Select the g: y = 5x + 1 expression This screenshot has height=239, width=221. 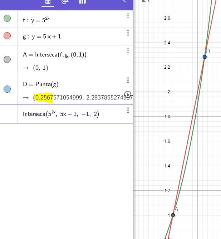coord(43,36)
